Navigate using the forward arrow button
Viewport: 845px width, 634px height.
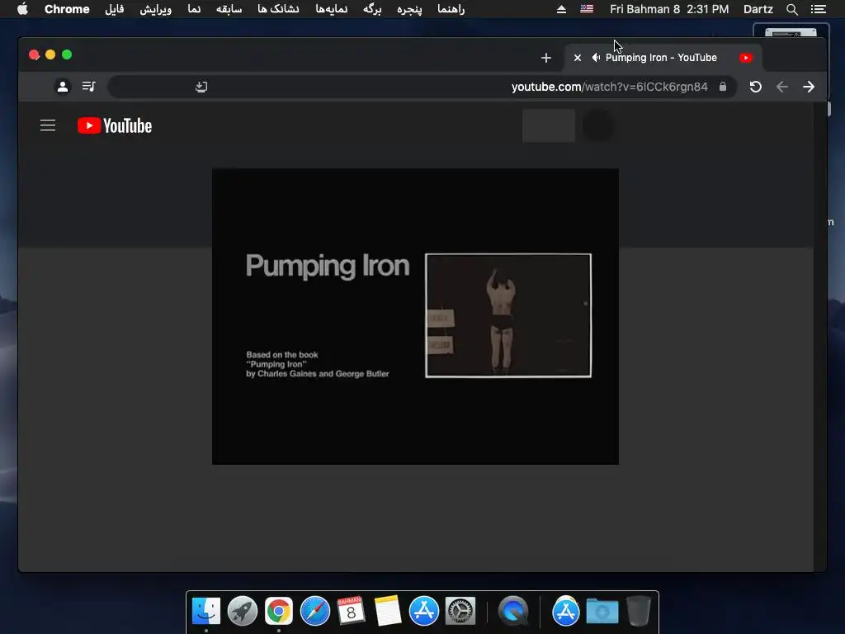tap(809, 87)
